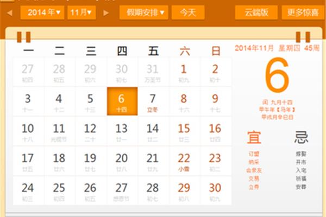Expand the 假期安排 holiday dropdown

144,12
